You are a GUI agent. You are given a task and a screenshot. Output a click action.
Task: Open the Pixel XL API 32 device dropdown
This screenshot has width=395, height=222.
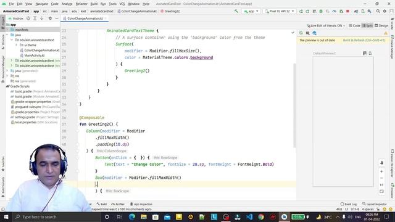280,11
